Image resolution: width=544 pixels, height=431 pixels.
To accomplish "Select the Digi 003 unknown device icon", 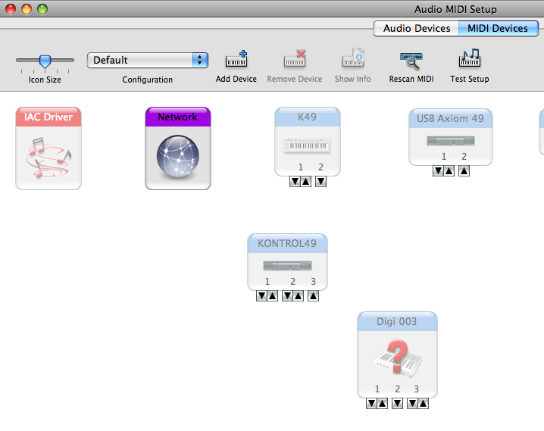I will 397,358.
